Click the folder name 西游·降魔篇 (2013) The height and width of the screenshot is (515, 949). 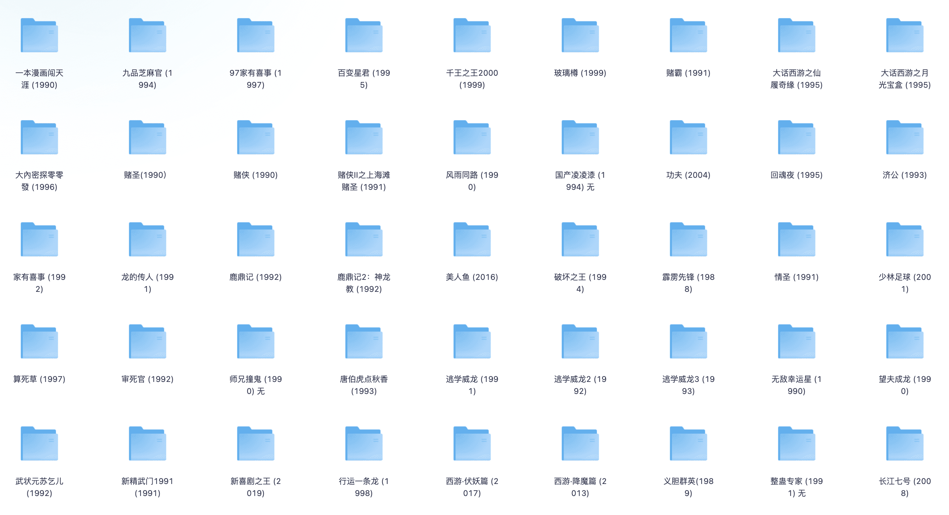580,487
